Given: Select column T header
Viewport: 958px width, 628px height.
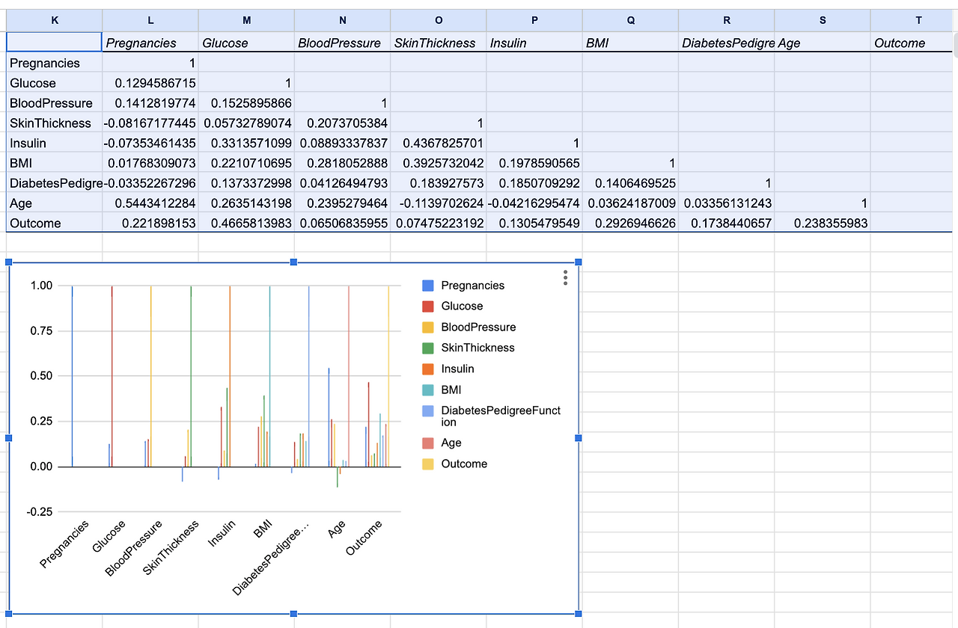Looking at the screenshot, I should 918,20.
